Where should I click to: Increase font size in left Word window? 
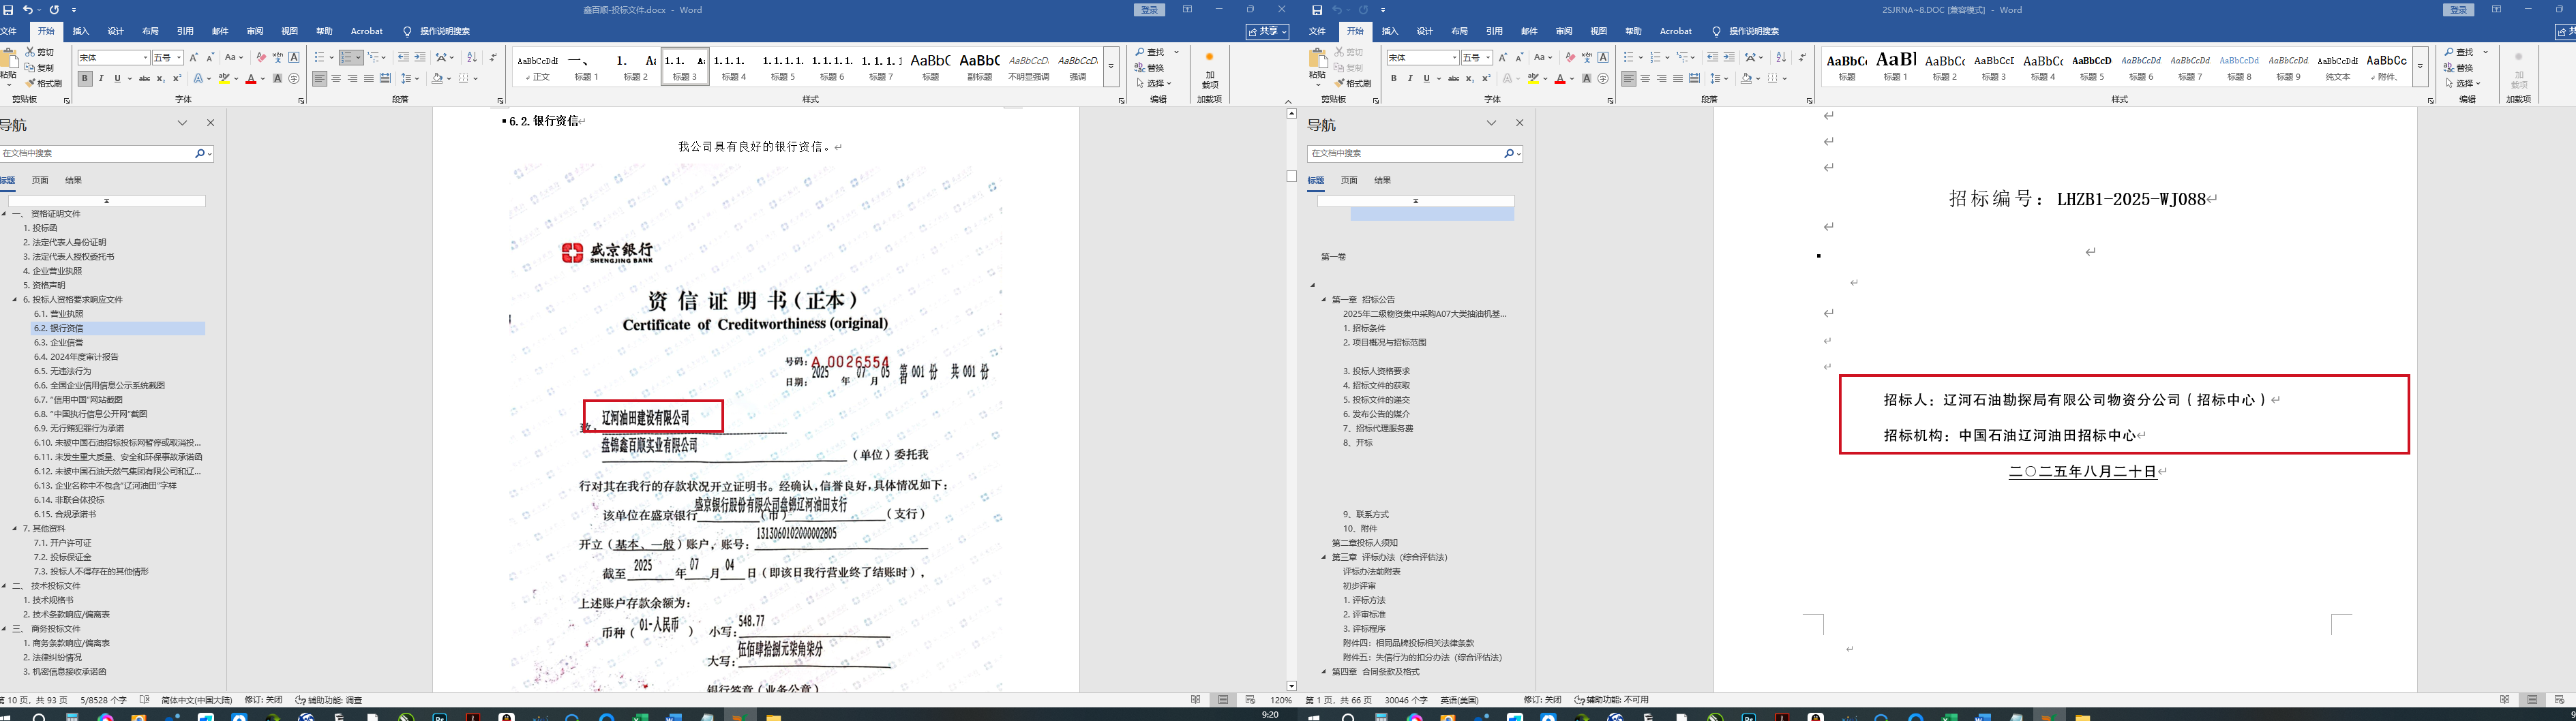(x=194, y=58)
